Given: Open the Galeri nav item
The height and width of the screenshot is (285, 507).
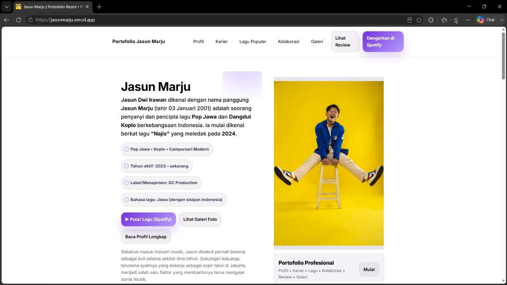Looking at the screenshot, I should pos(317,42).
